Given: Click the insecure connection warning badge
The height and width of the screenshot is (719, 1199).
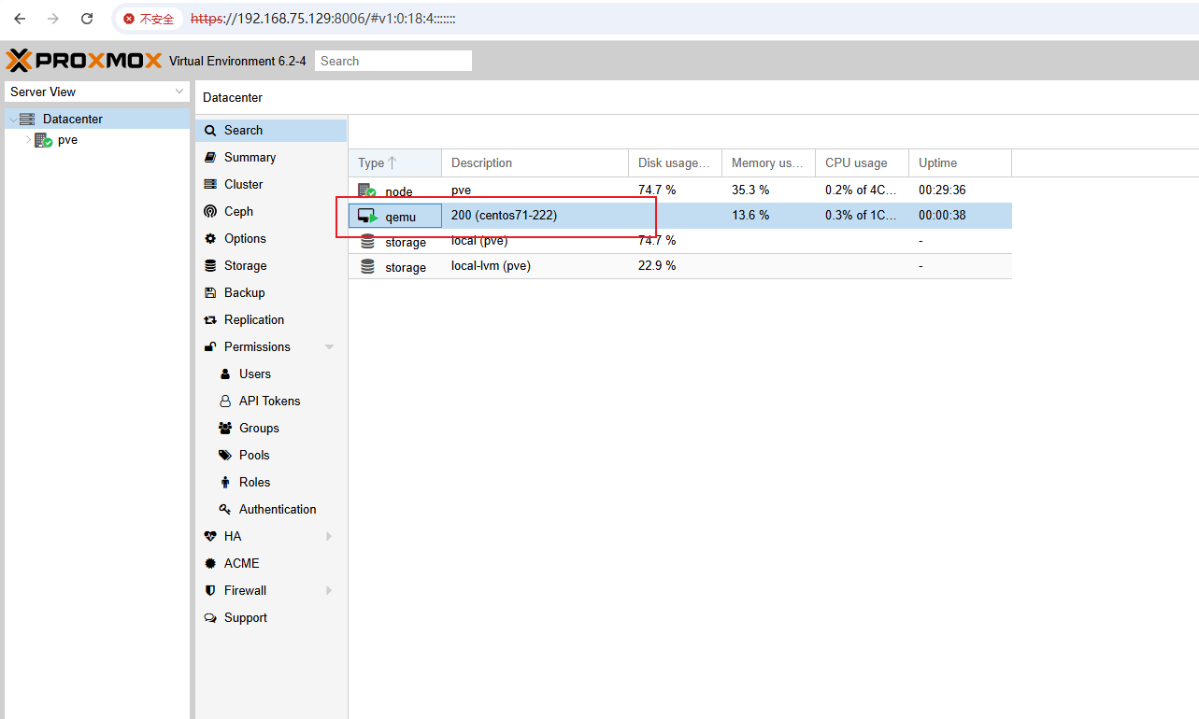Looking at the screenshot, I should [150, 19].
